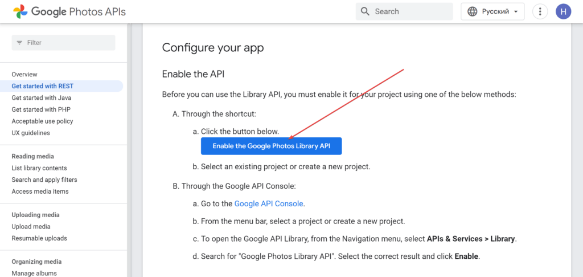Open Get started with PHP page
The width and height of the screenshot is (583, 277).
coord(41,109)
